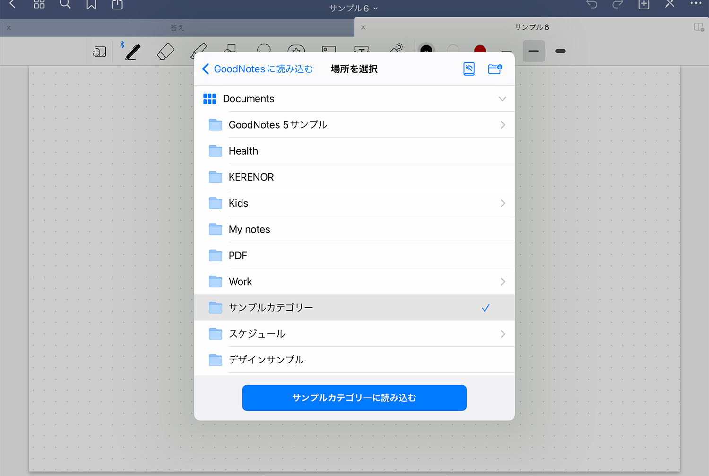
Task: Choose the red pen color
Action: (x=480, y=49)
